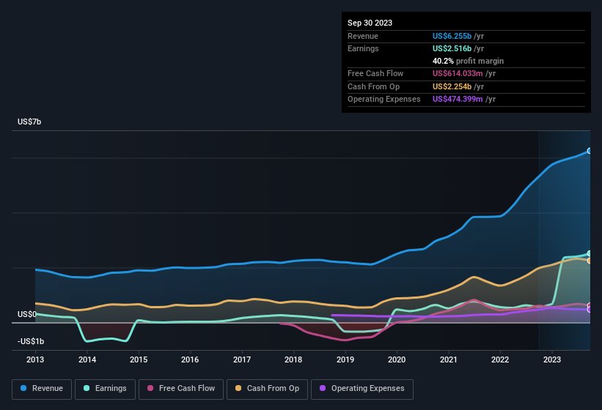Click the 2023 x-axis label
This screenshot has width=602, height=410.
pos(552,359)
